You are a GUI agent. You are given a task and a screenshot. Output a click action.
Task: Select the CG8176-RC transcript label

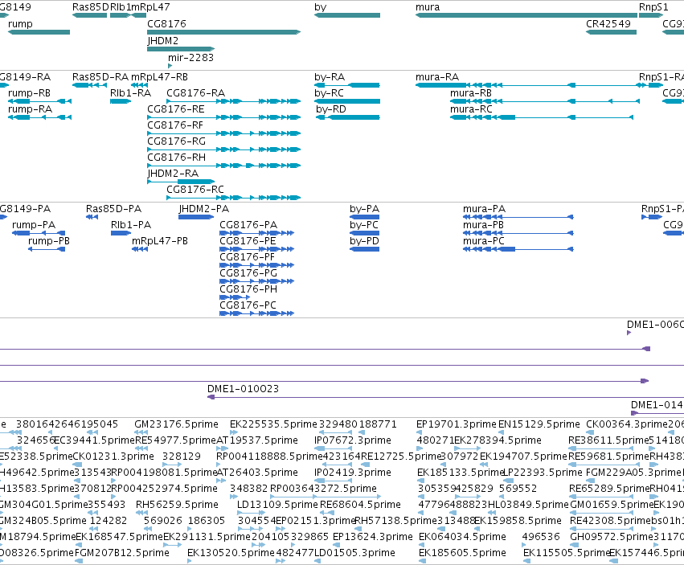click(x=195, y=190)
